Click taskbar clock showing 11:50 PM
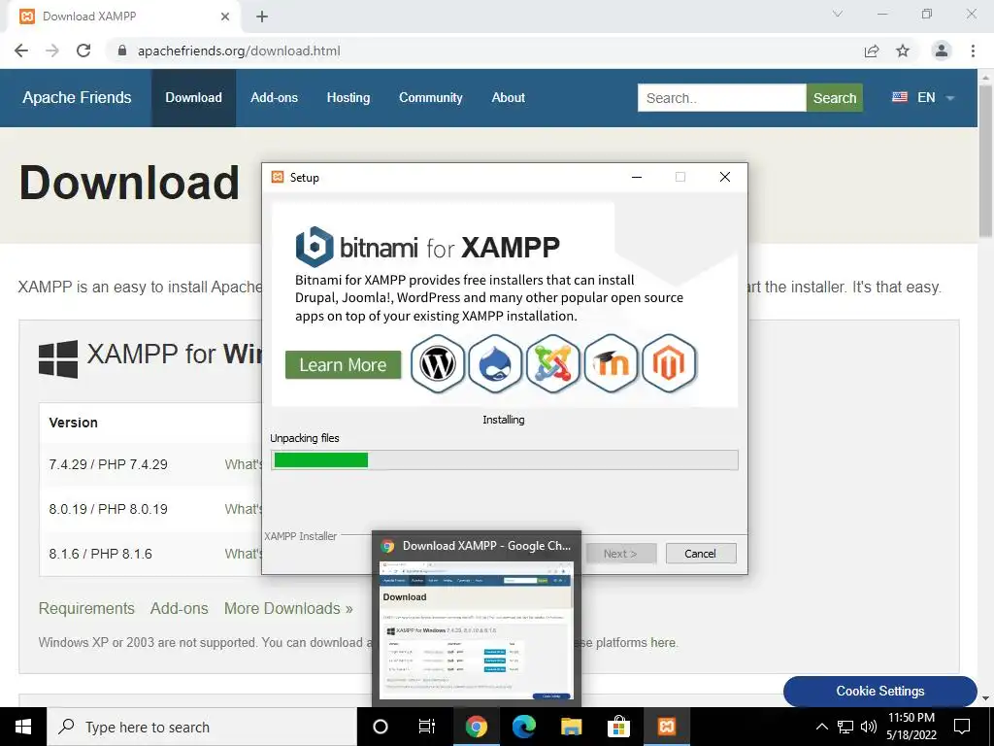 (x=911, y=727)
